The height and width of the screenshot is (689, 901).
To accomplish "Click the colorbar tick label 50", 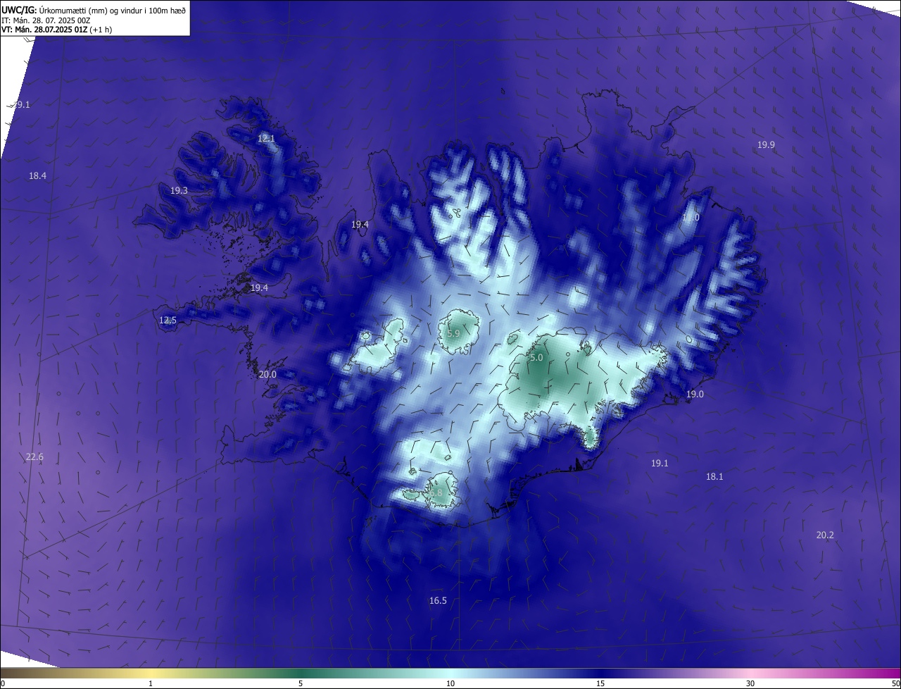I will (895, 683).
